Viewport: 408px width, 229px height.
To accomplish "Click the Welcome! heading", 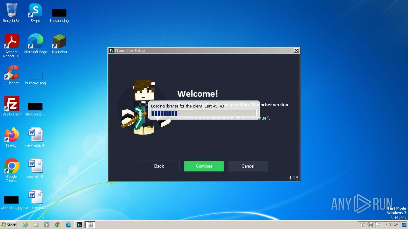I will pyautogui.click(x=198, y=94).
